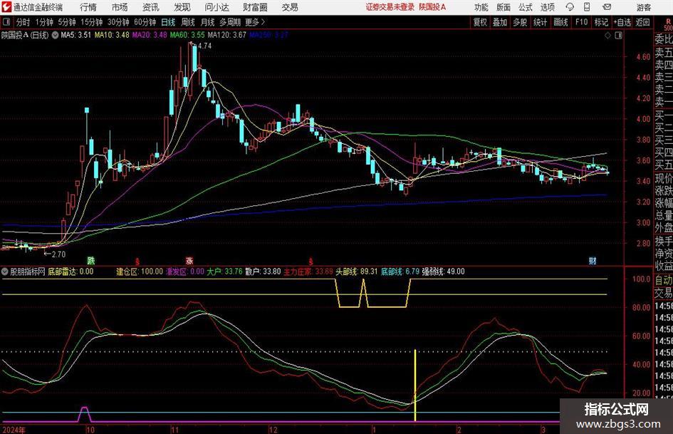
Task: Click the 复权 button
Action: [x=479, y=22]
